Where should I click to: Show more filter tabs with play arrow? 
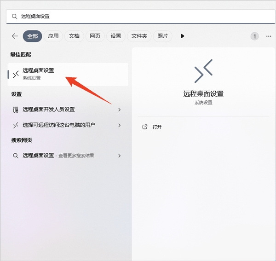click(183, 36)
